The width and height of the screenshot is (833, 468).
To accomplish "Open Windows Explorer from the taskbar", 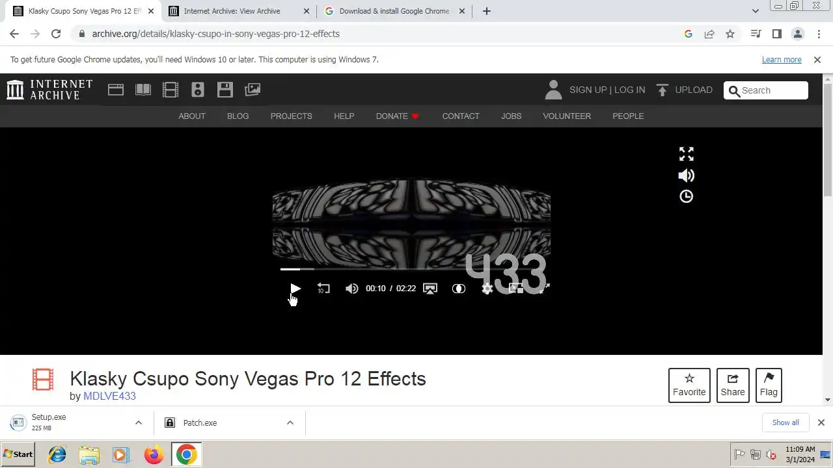I will coord(89,454).
